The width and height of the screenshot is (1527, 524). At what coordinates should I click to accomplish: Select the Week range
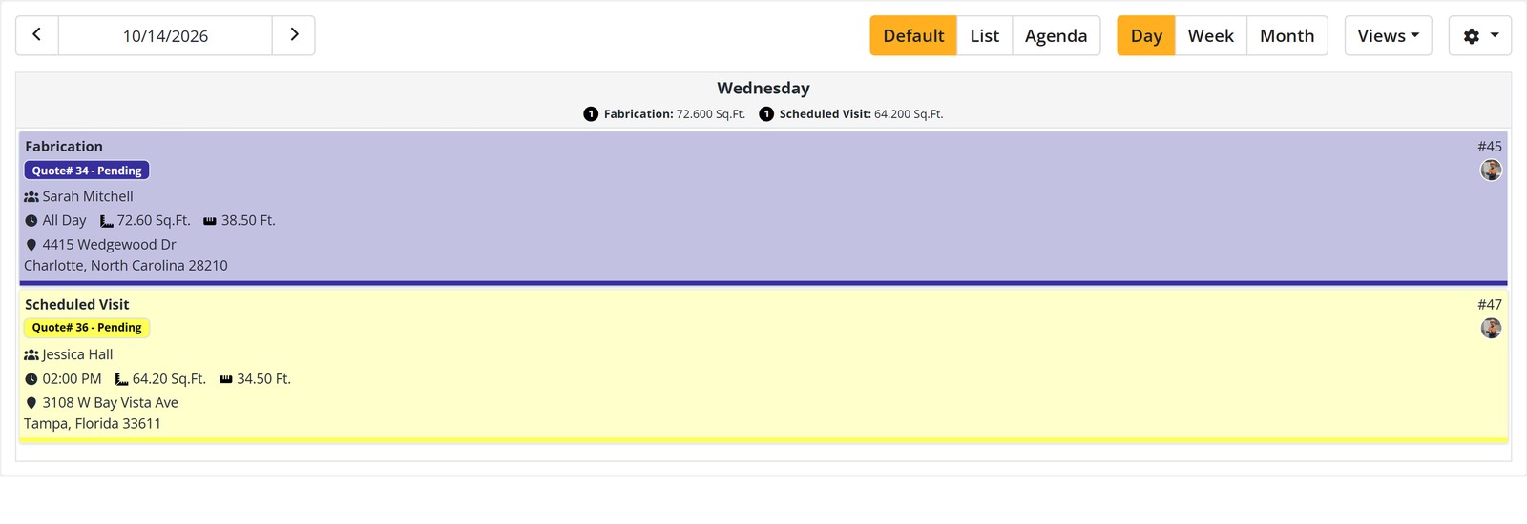[1210, 35]
